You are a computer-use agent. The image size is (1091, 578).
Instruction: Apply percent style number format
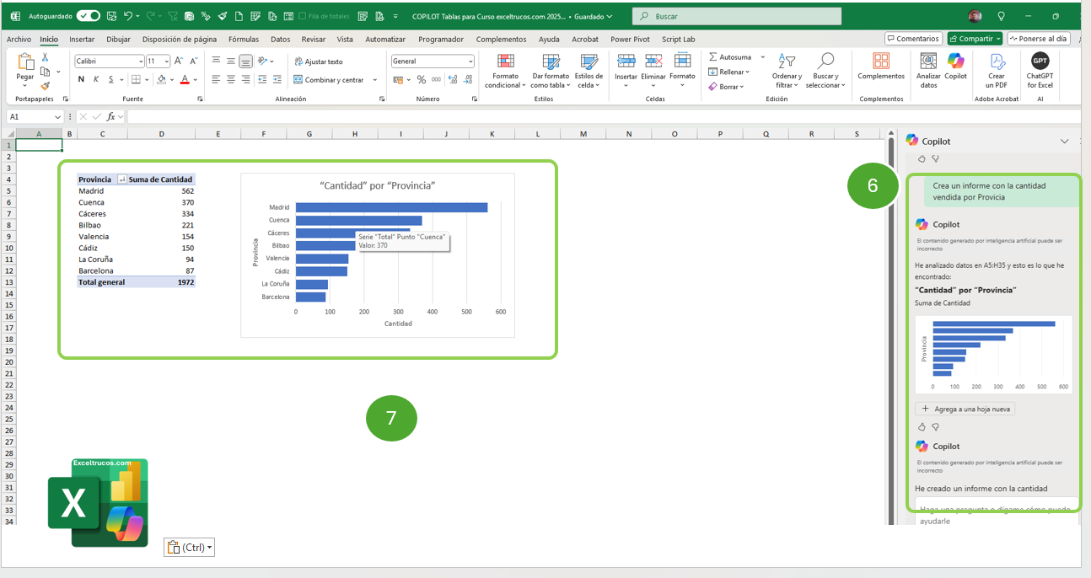click(421, 79)
